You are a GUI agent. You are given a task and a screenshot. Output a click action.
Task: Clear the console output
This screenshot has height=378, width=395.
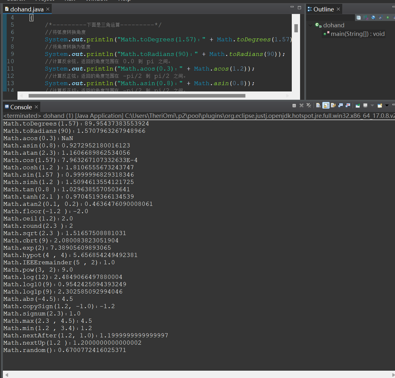pyautogui.click(x=318, y=105)
